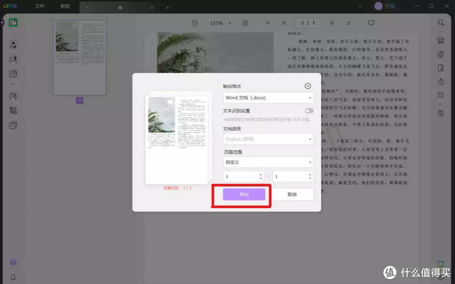Open the 页面范围 自定义 dropdown
Image resolution: width=455 pixels, height=284 pixels.
[268, 162]
